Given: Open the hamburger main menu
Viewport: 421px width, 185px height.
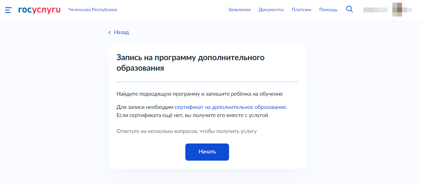Looking at the screenshot, I should 8,10.
